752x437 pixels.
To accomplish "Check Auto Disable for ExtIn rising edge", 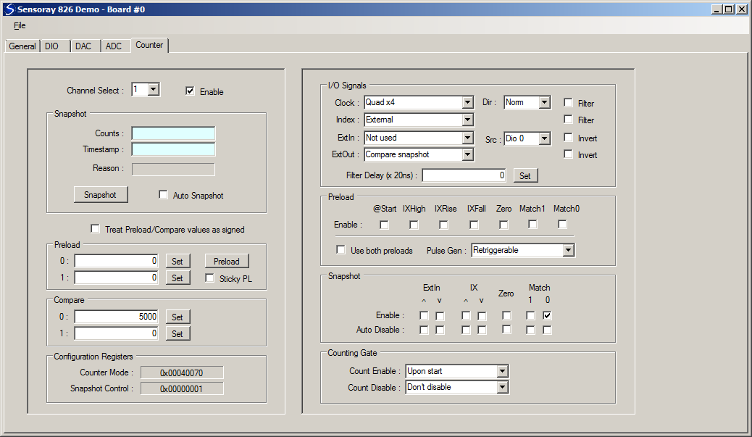I will [424, 330].
